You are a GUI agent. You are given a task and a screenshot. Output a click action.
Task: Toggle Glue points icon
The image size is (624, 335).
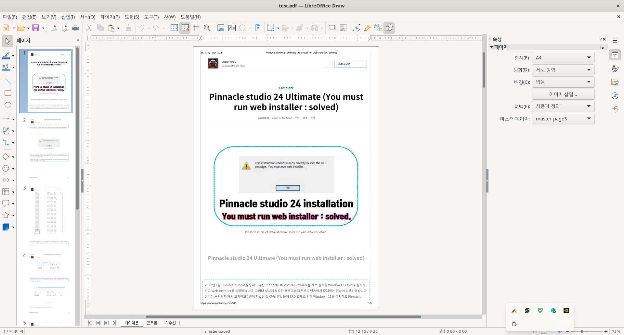(367, 28)
